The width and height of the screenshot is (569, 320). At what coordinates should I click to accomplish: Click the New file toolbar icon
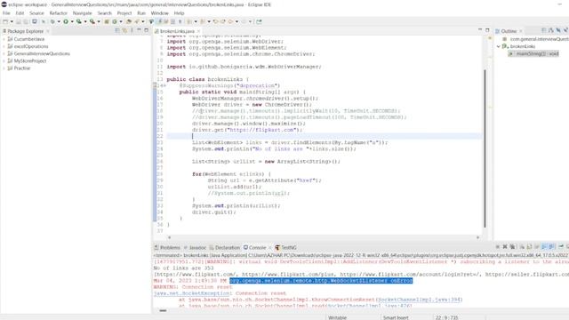coord(5,21)
